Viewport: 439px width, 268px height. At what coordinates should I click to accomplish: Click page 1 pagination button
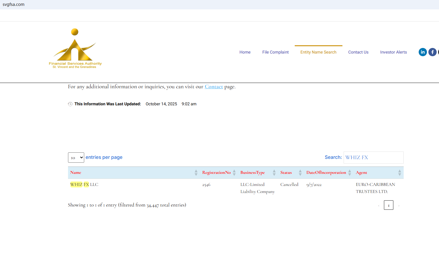pyautogui.click(x=388, y=205)
